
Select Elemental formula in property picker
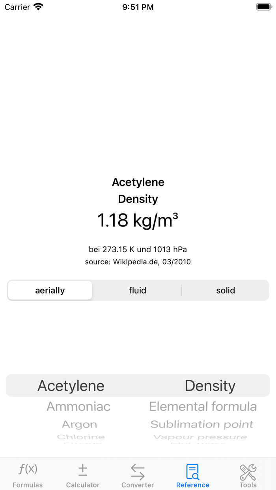click(203, 406)
